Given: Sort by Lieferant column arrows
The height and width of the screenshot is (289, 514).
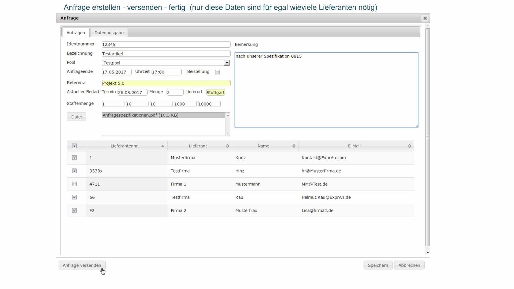Looking at the screenshot, I should 228,146.
